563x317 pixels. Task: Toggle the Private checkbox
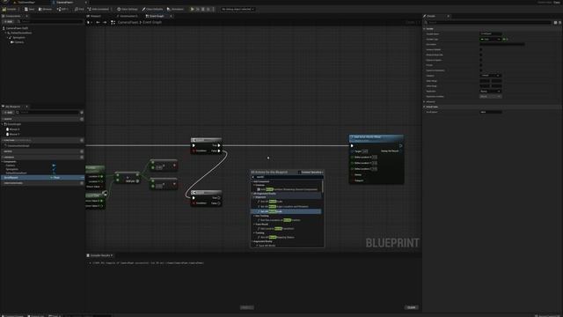tap(481, 65)
